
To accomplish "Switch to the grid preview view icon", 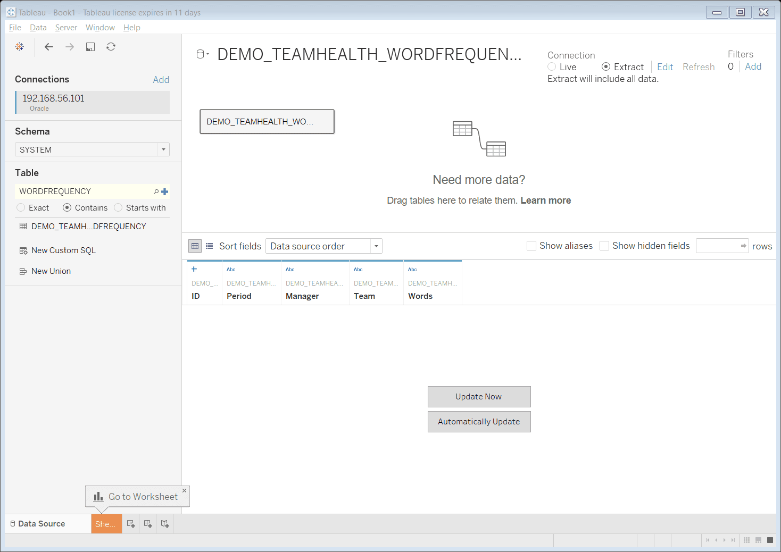I will click(195, 246).
